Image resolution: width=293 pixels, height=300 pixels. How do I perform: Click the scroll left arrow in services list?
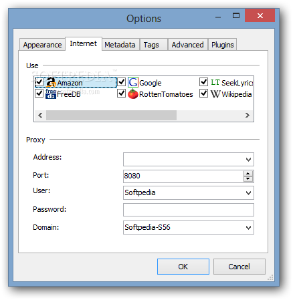tap(40, 116)
